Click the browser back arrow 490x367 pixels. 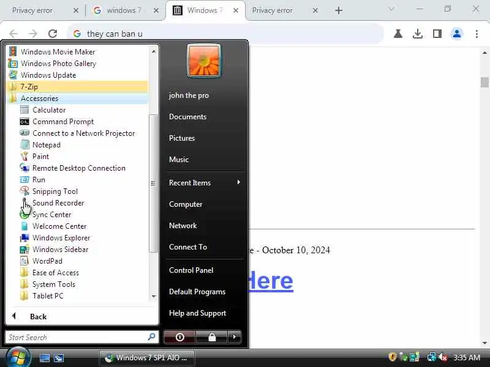click(13, 34)
